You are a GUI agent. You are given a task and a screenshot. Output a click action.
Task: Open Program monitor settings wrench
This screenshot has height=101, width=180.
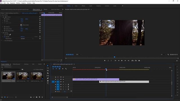click(x=168, y=55)
